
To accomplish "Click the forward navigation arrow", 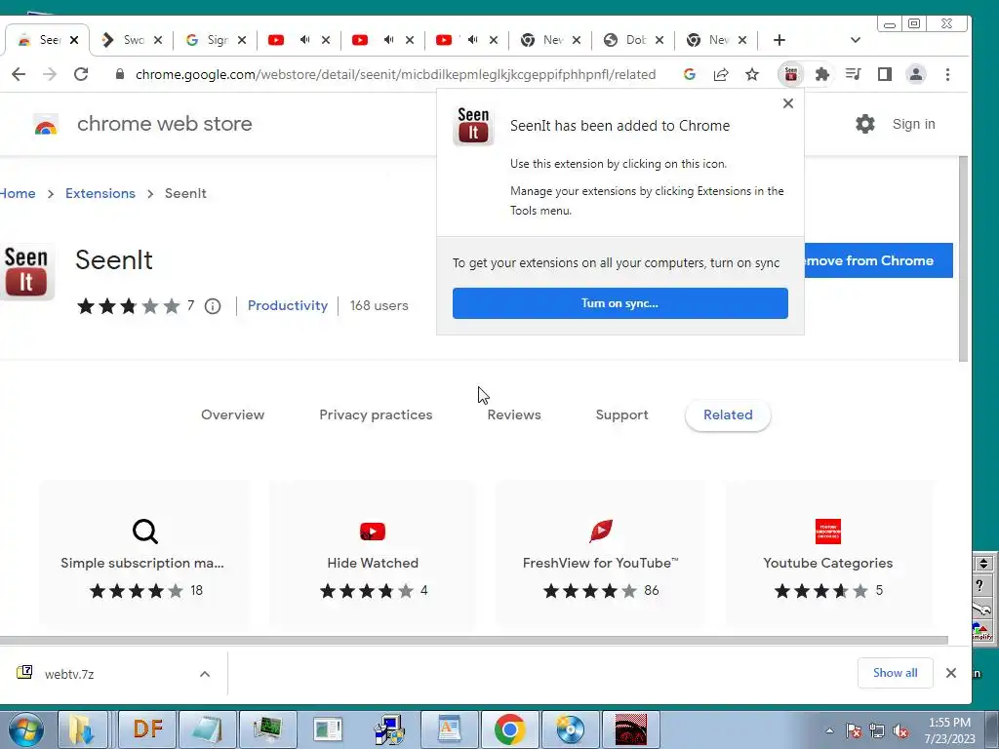I will tap(49, 74).
